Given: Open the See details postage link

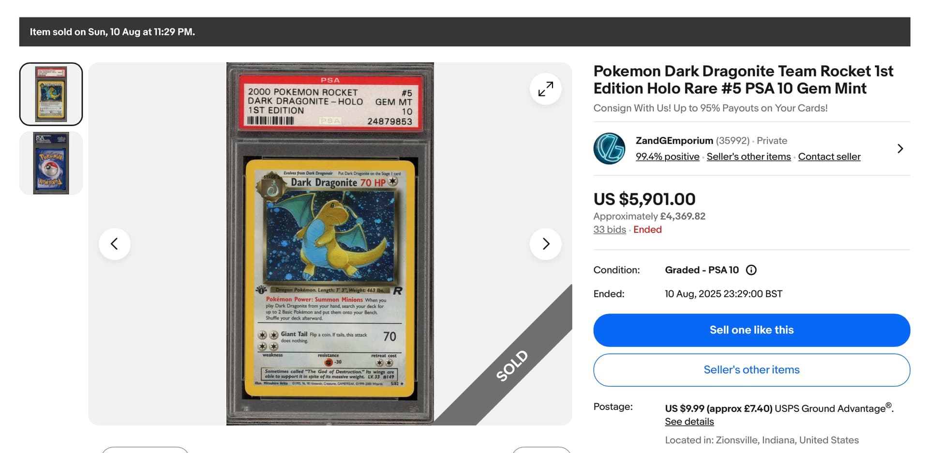Looking at the screenshot, I should pyautogui.click(x=689, y=422).
